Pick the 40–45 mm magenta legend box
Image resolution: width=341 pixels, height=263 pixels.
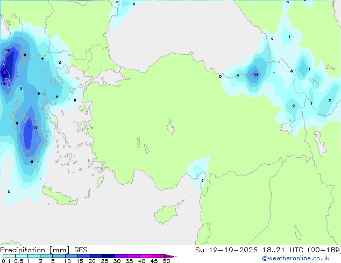tap(146, 256)
